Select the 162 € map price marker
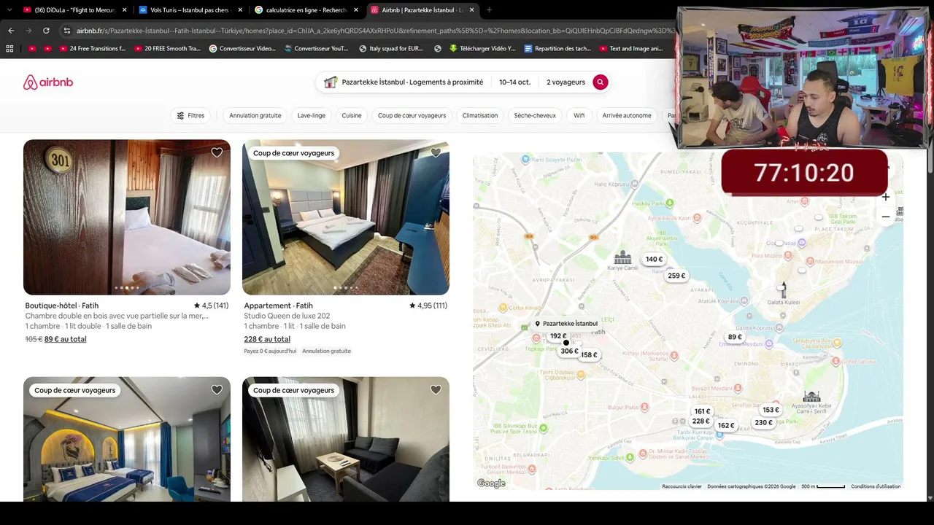The height and width of the screenshot is (525, 934). (726, 426)
